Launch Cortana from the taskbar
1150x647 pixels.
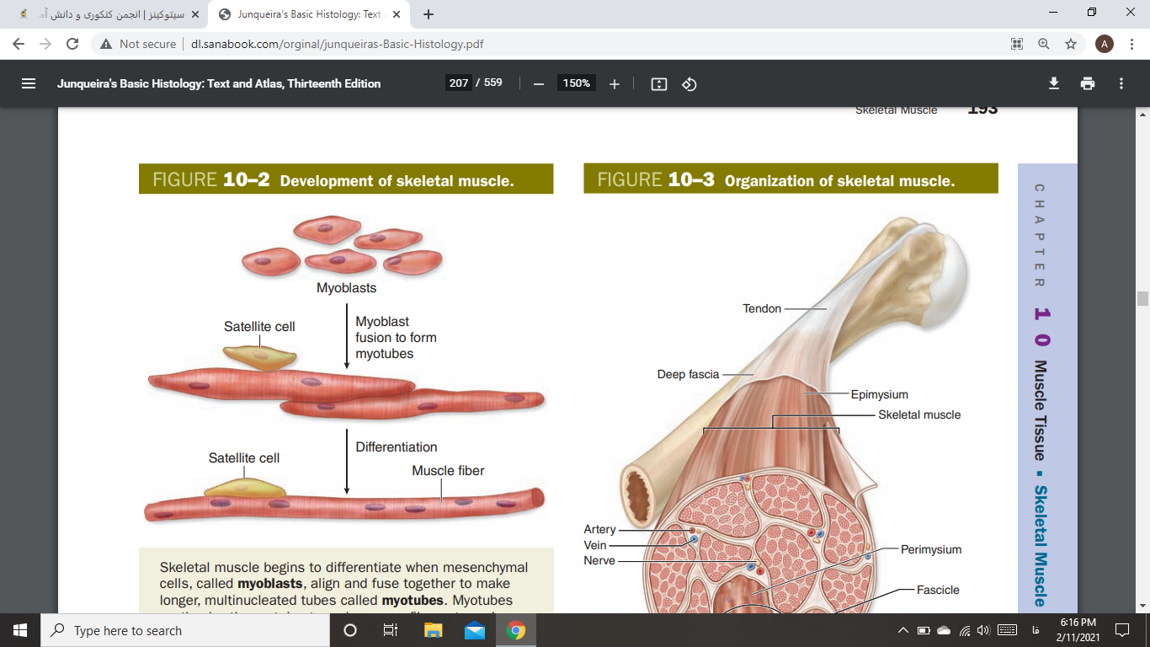(351, 630)
